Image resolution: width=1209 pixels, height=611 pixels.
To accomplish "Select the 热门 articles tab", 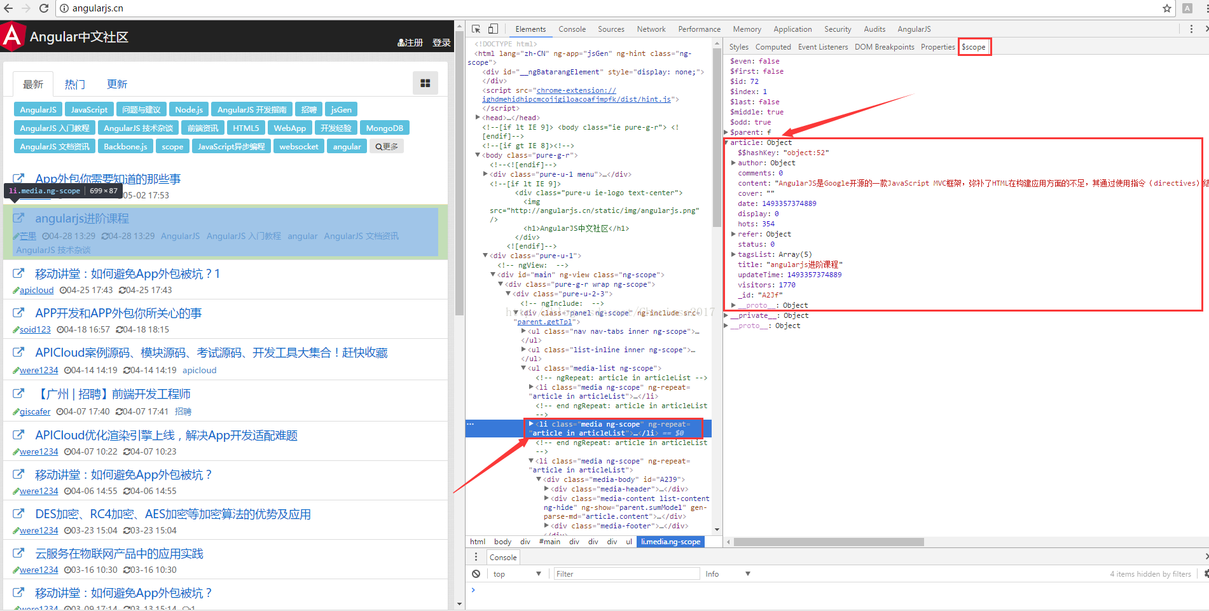I will click(x=74, y=84).
